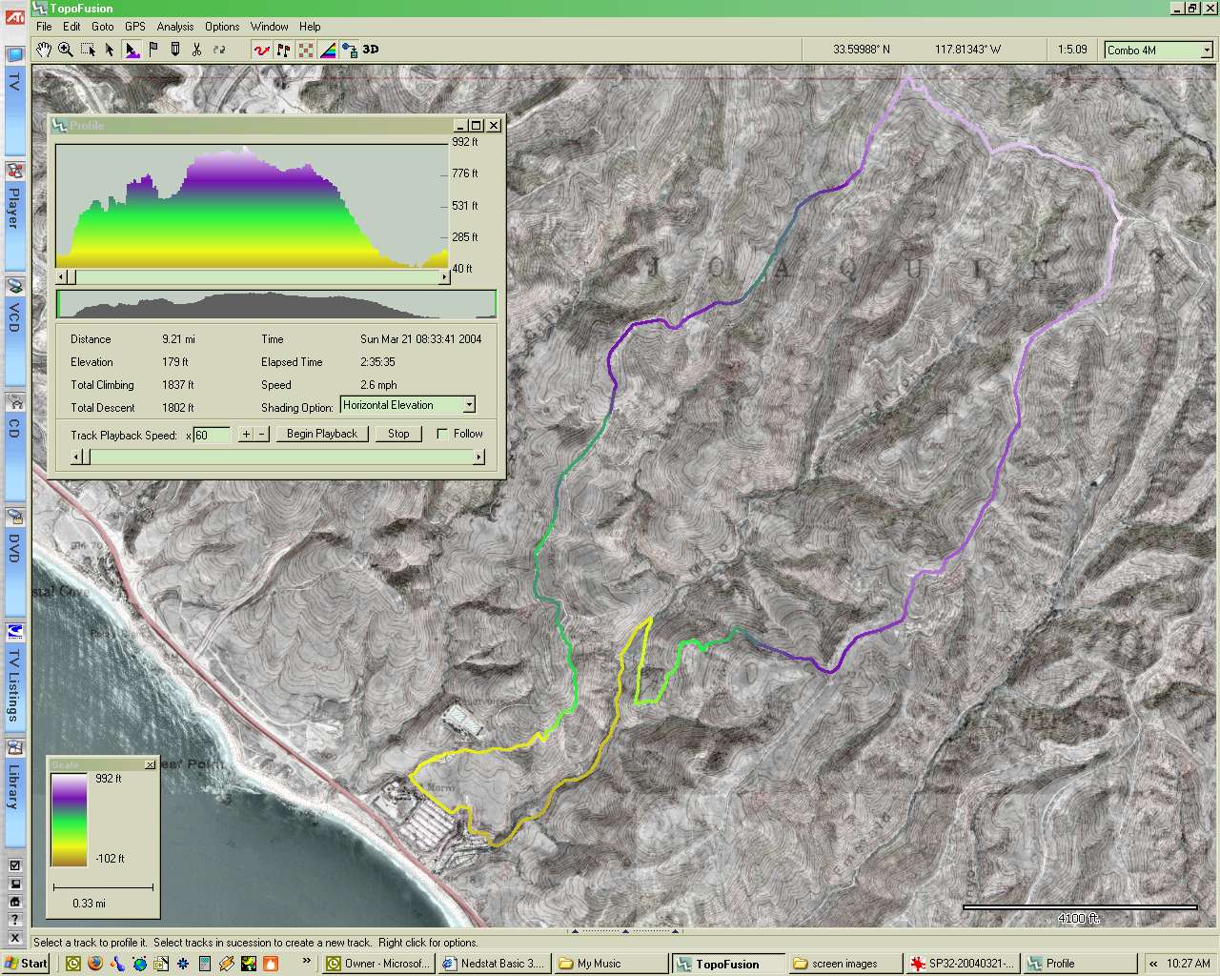Enable the Follow checkbox

click(x=442, y=434)
